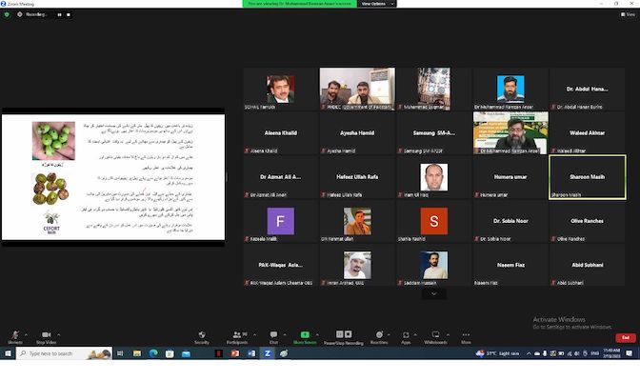Click the green encryption shield icon
Image resolution: width=640 pixels, height=381 pixels.
click(x=8, y=15)
